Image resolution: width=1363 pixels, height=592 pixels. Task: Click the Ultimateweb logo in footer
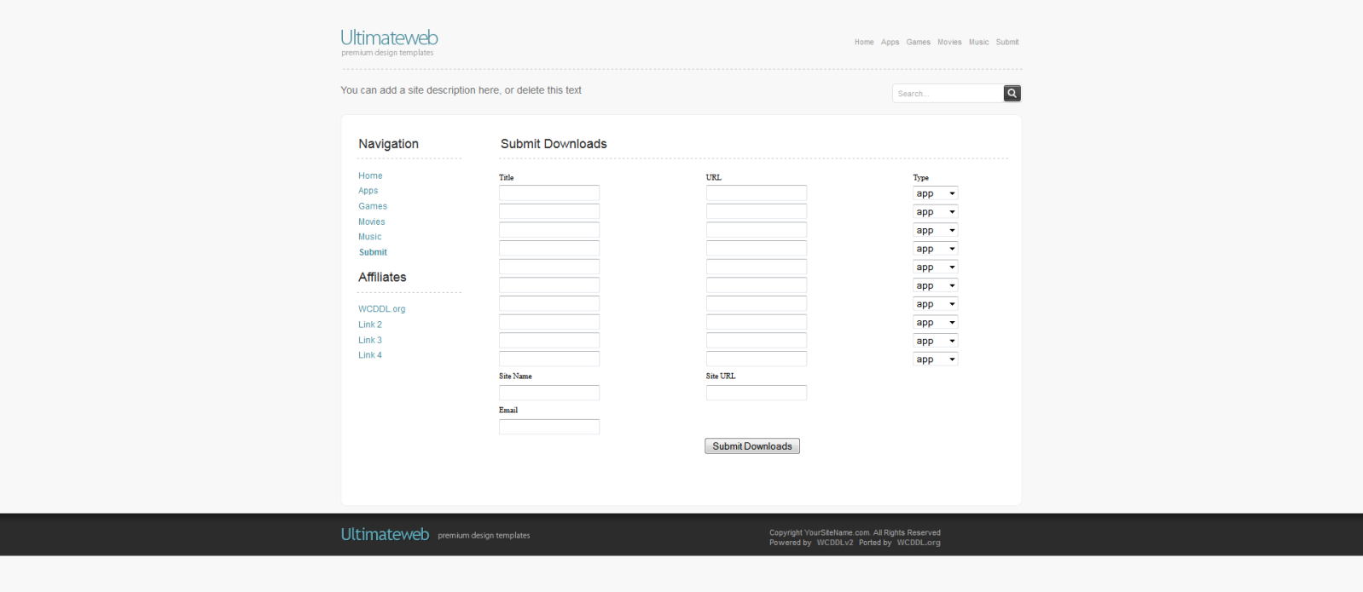pos(385,534)
